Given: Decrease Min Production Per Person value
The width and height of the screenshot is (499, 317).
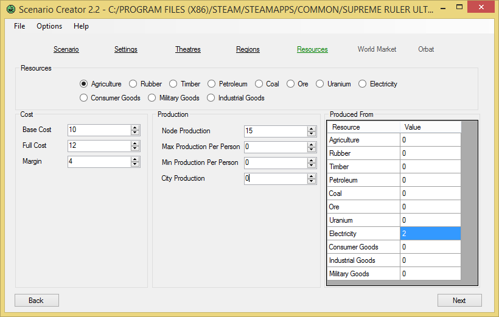Looking at the screenshot, I should pos(312,165).
